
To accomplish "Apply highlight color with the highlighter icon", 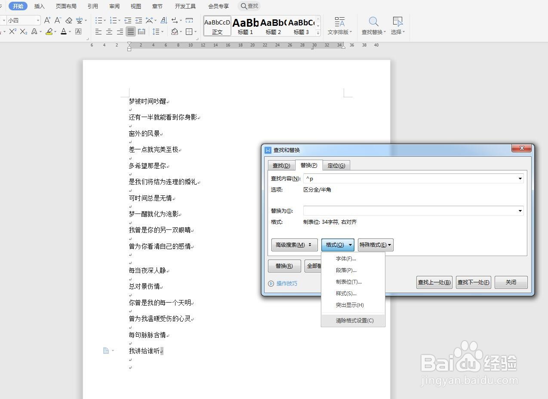I will click(x=49, y=32).
